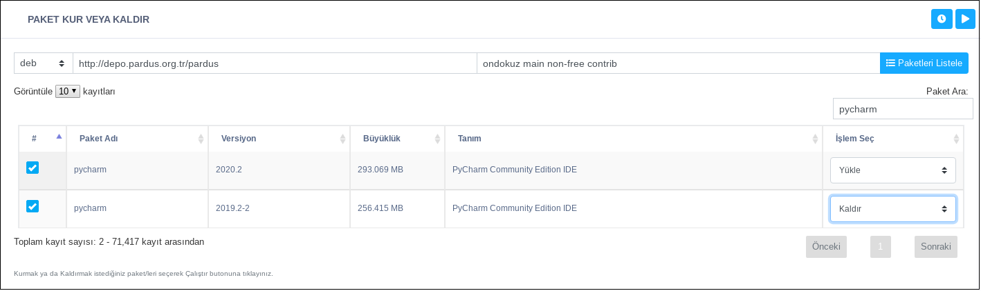Click the clock schedule icon button
This screenshot has height=291, width=981.
(941, 19)
